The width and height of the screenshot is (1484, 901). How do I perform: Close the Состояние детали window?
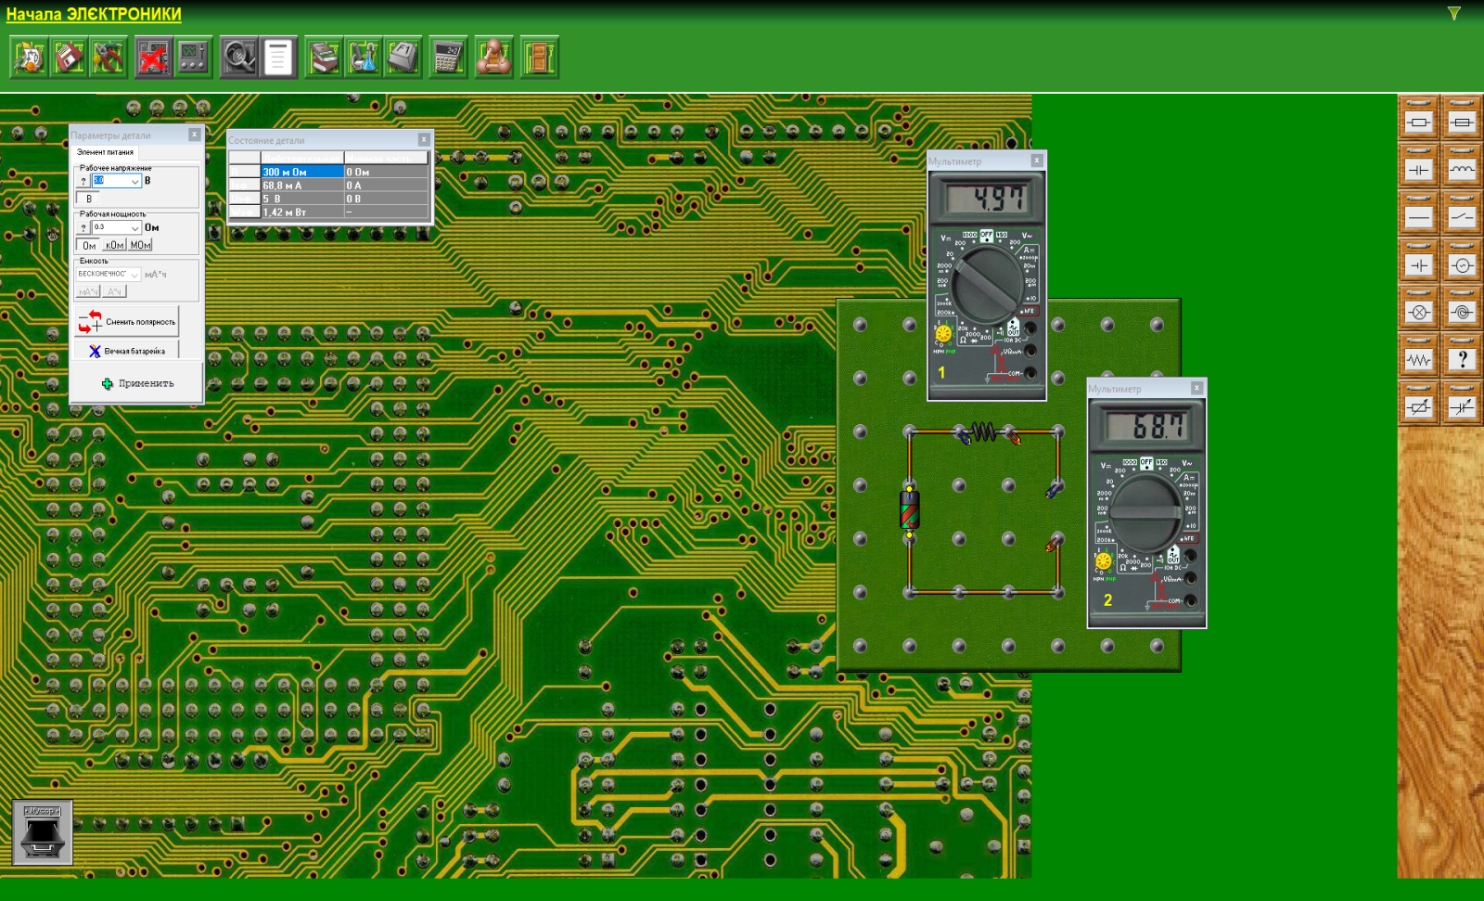pos(424,139)
